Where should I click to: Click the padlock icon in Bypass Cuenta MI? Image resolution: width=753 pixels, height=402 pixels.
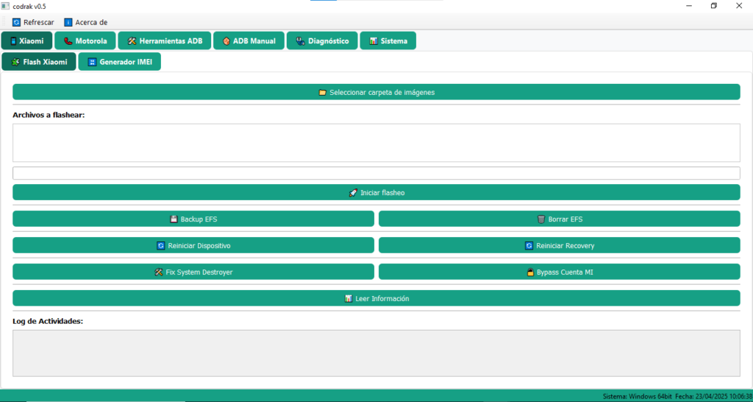pyautogui.click(x=531, y=272)
